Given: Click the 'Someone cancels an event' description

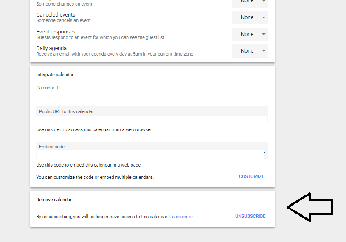Looking at the screenshot, I should (x=63, y=20).
